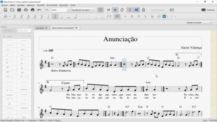Screen dimensions: 217x122
Task: Open Feedback mail link
Action: [x=208, y=10]
